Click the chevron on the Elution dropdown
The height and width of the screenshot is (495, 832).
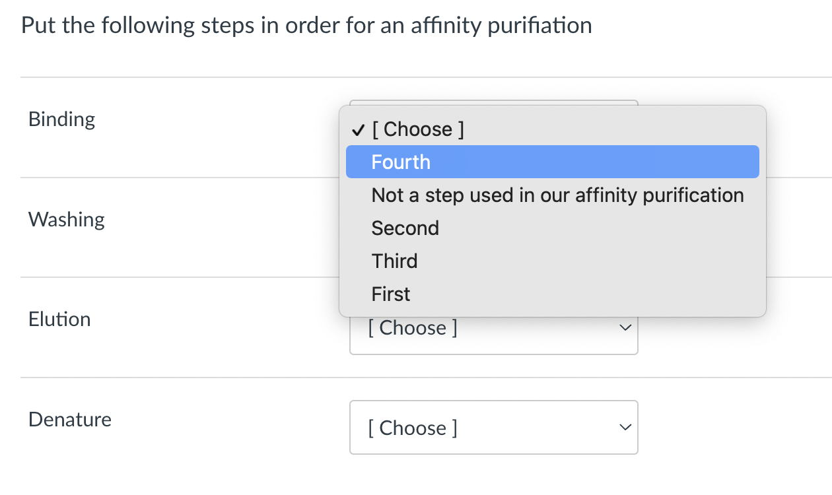[x=625, y=327]
